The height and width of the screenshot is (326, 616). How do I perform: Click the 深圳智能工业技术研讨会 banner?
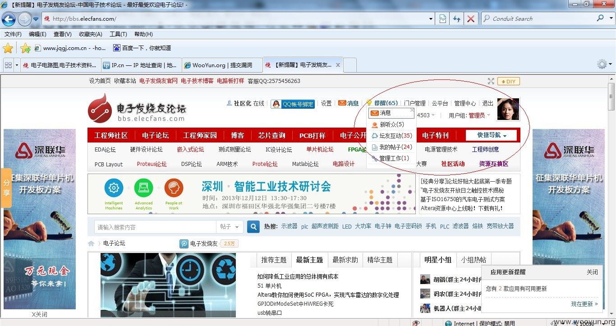(251, 194)
